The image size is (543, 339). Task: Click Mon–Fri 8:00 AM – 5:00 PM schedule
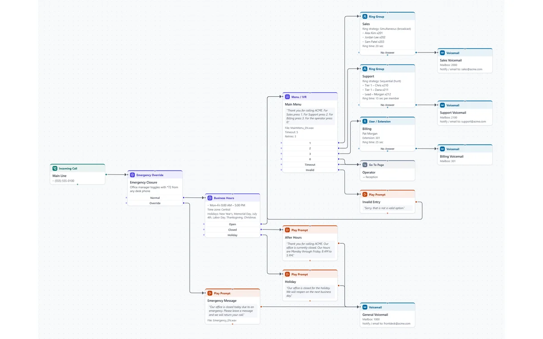point(228,205)
